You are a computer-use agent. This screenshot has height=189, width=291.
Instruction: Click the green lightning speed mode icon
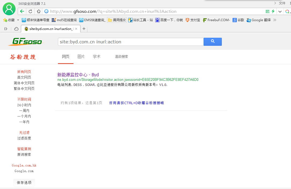point(273,11)
